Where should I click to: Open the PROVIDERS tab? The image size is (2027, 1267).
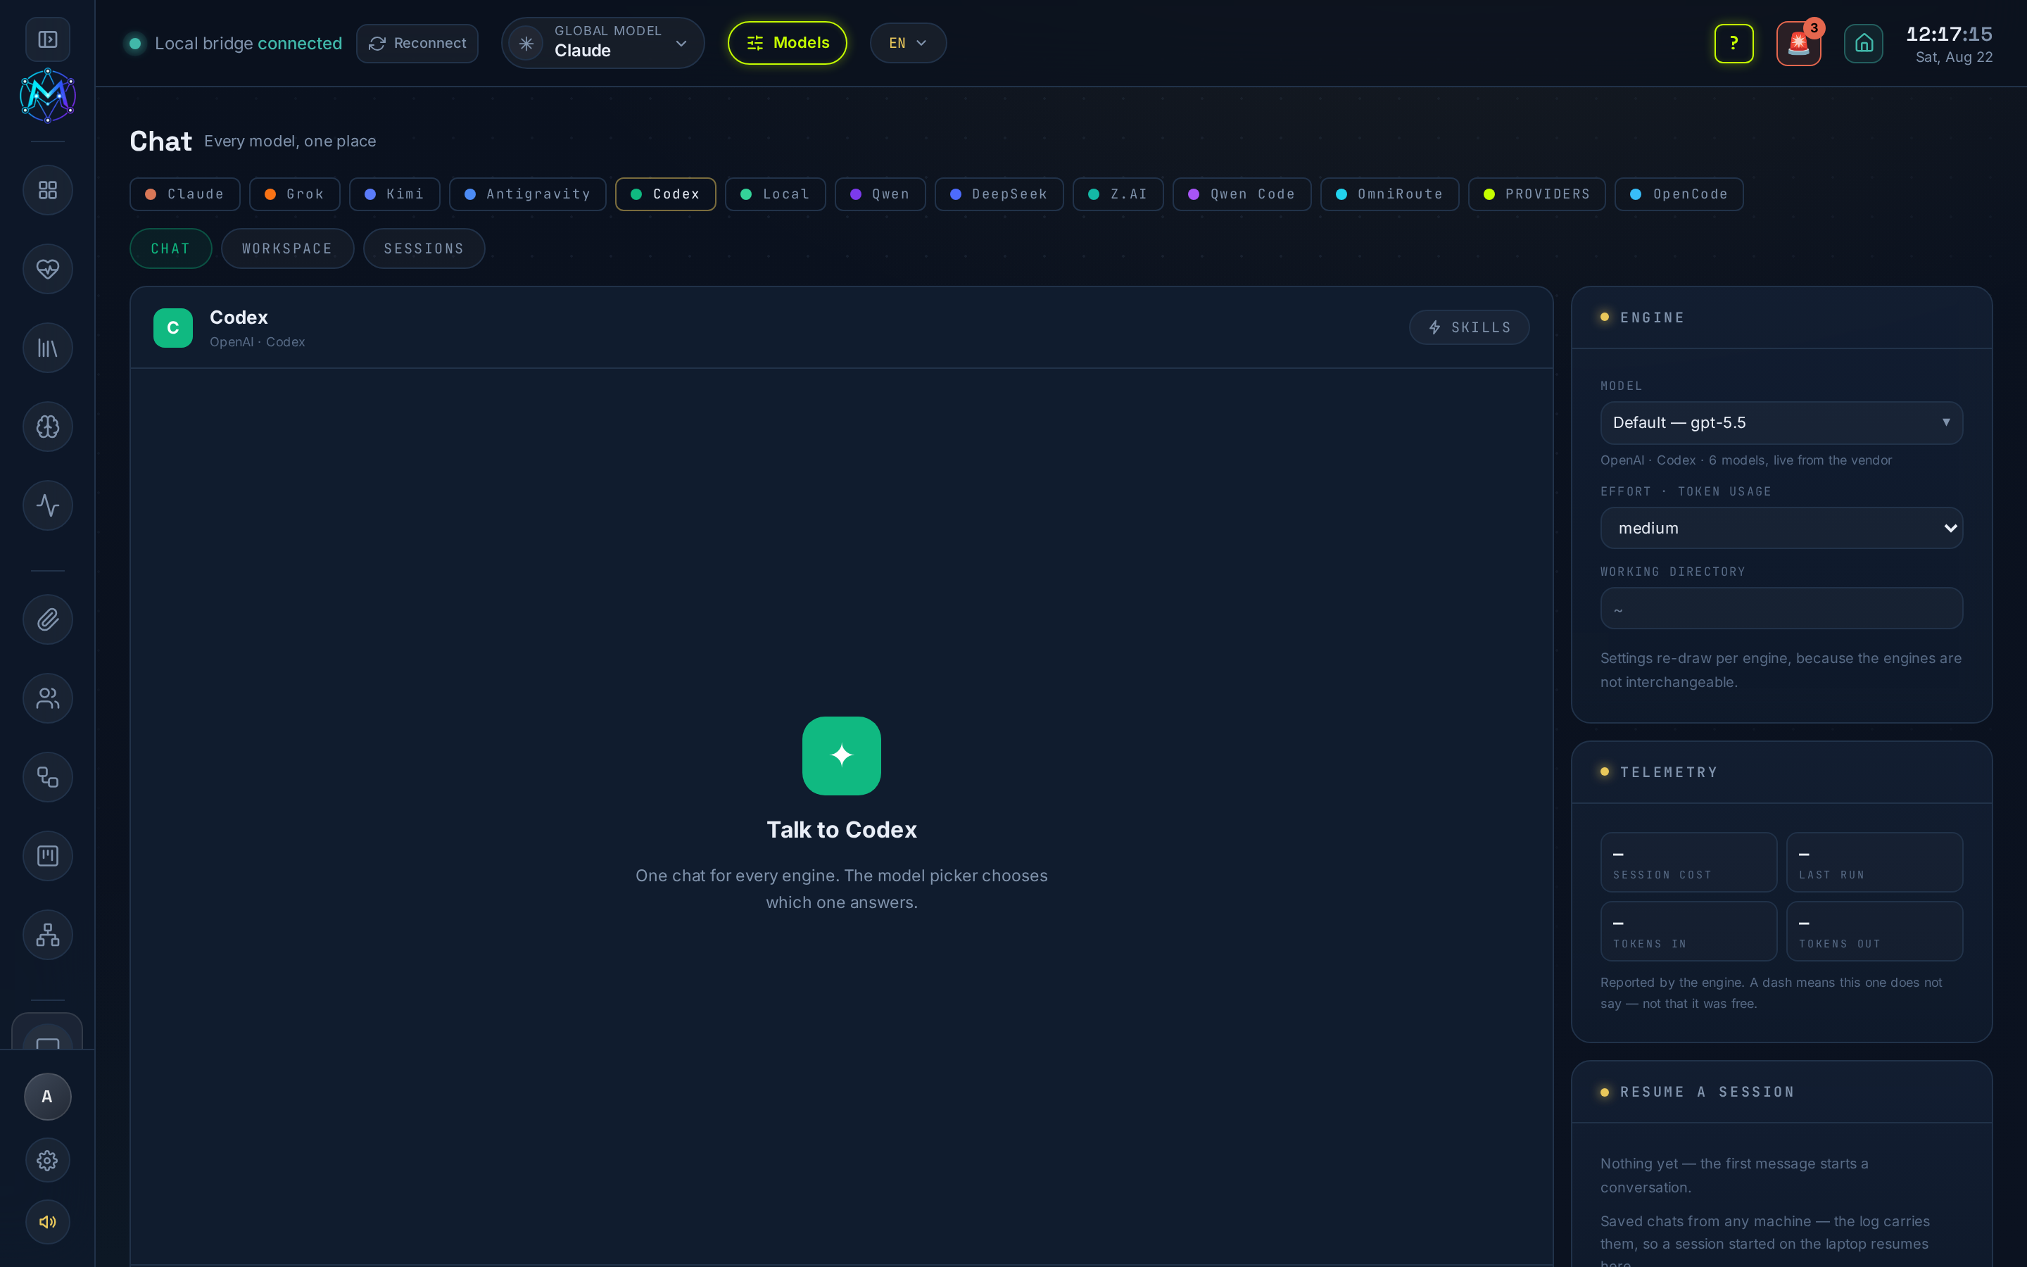(x=1537, y=194)
